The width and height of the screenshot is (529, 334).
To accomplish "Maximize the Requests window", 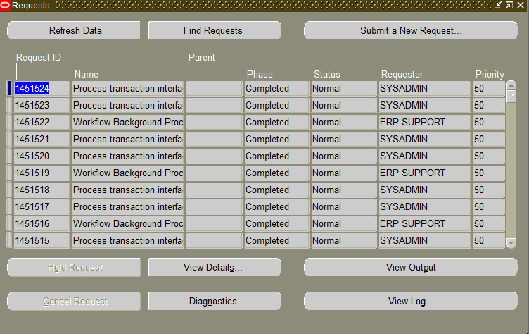I will 509,5.
